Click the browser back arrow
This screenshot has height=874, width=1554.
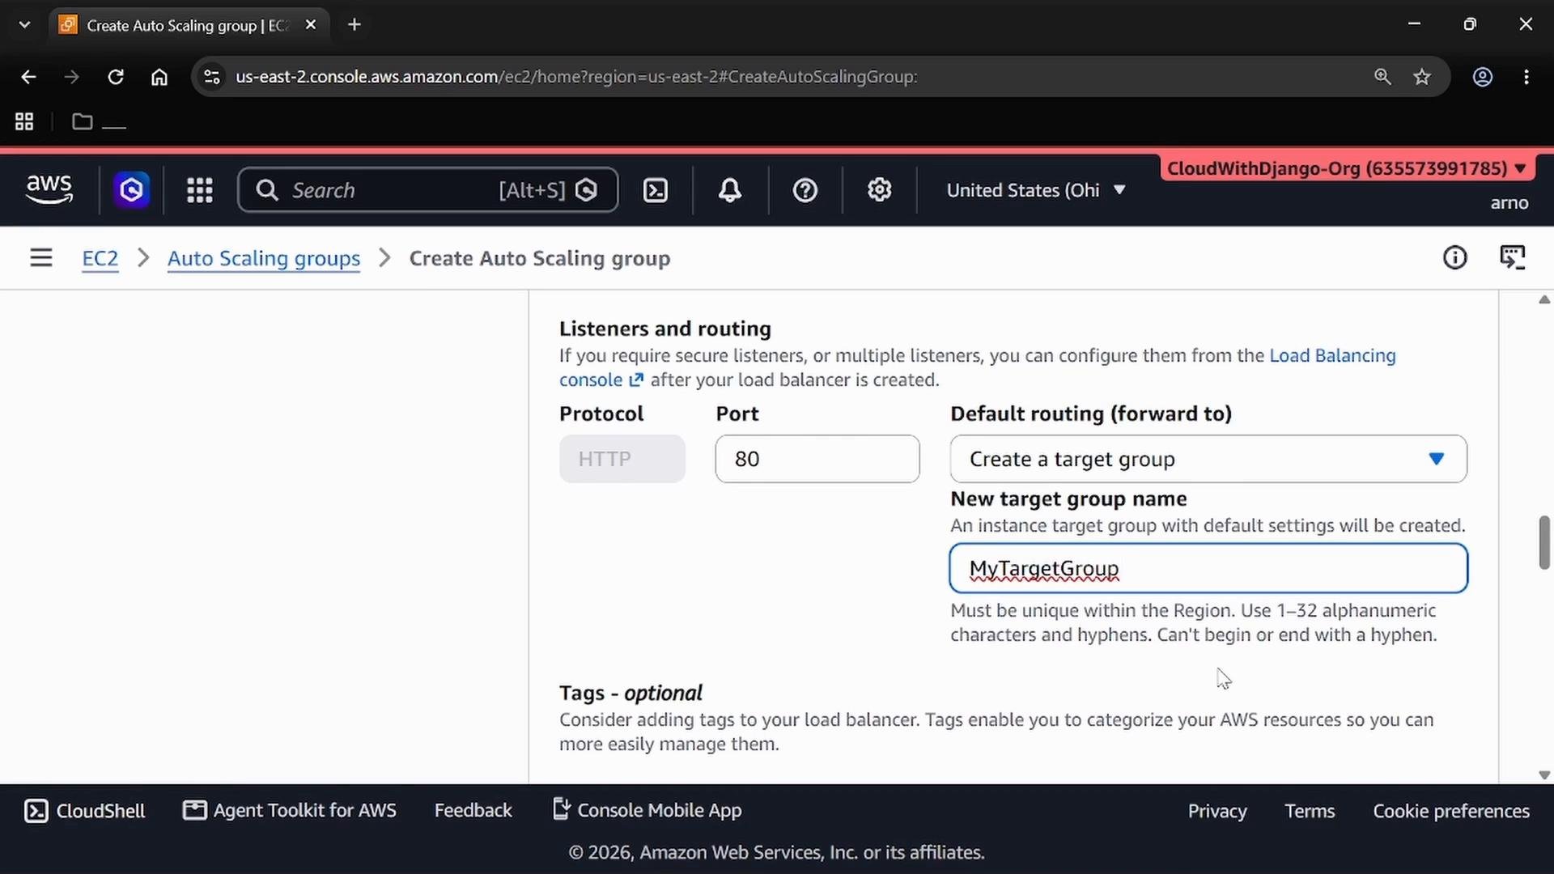(28, 77)
